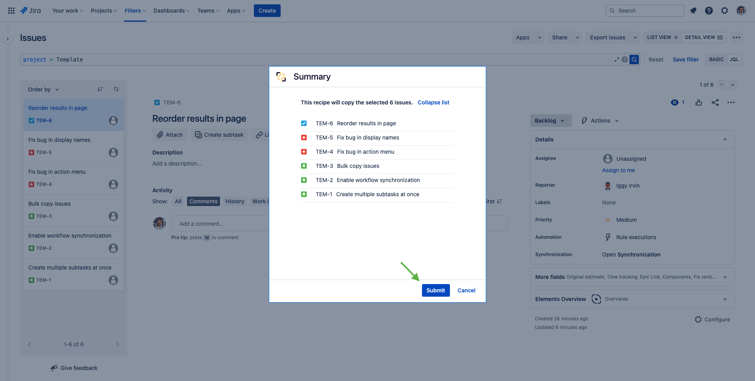Uncheck TEM-6 in the Summary dialog

[x=304, y=123]
